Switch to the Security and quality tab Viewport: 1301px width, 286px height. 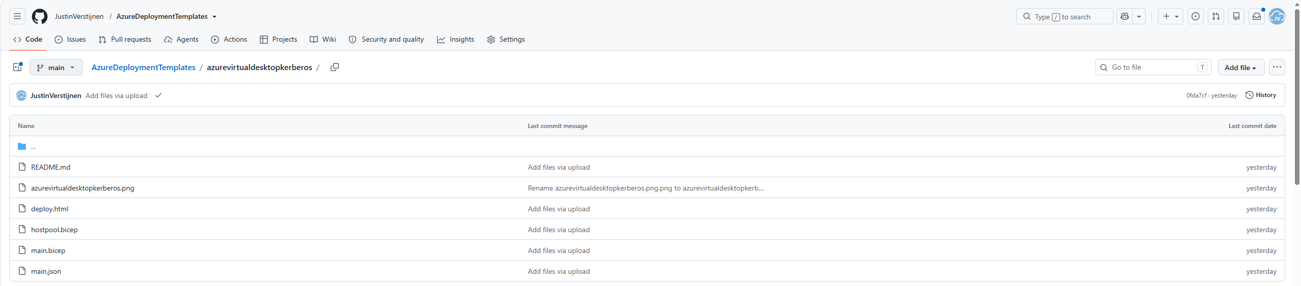pos(386,39)
